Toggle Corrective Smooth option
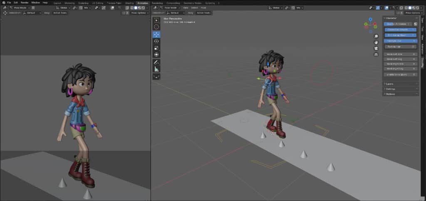The height and width of the screenshot is (201, 426). [401, 30]
